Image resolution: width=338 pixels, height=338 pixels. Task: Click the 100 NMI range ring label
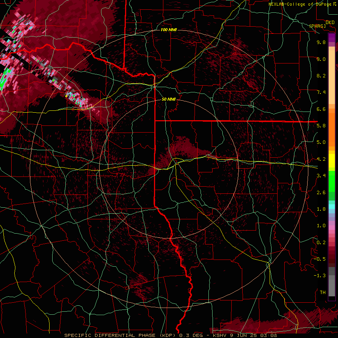pyautogui.click(x=169, y=30)
